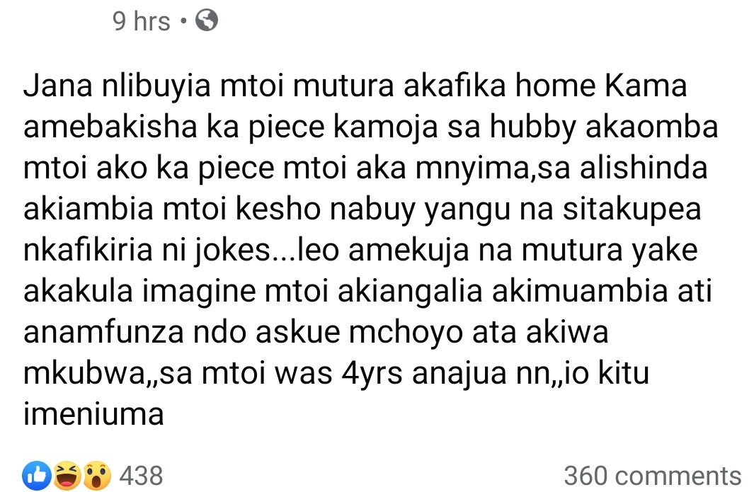
Task: Open the 360 comments link
Action: click(x=652, y=476)
